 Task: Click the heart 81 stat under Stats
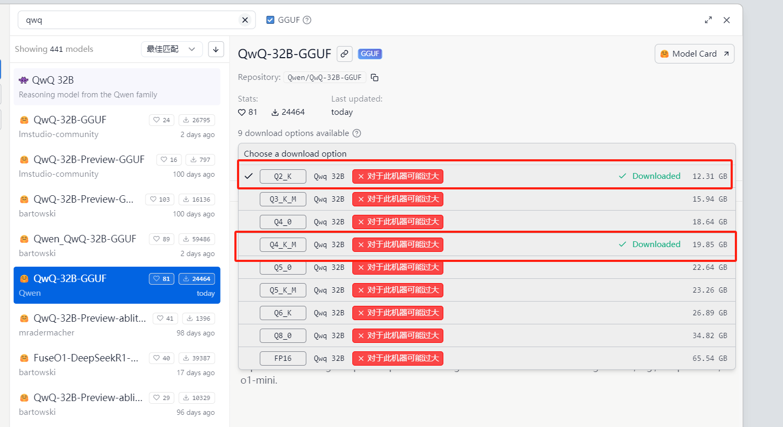pos(248,112)
